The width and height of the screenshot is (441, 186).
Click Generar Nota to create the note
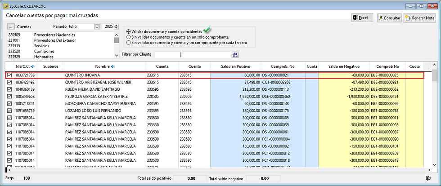(x=419, y=18)
